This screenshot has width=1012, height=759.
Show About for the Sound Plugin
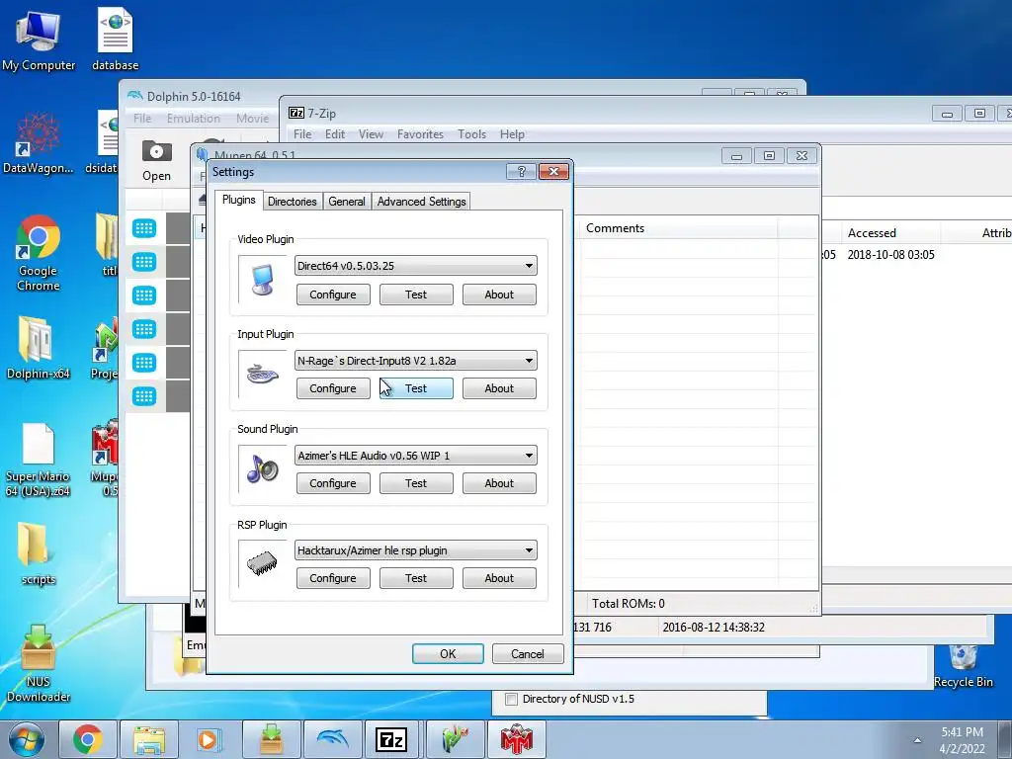tap(499, 482)
